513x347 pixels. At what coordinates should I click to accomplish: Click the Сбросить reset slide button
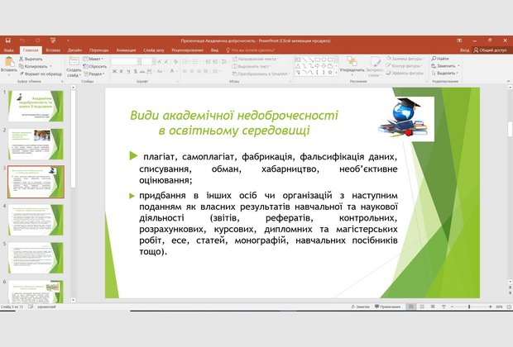point(95,66)
